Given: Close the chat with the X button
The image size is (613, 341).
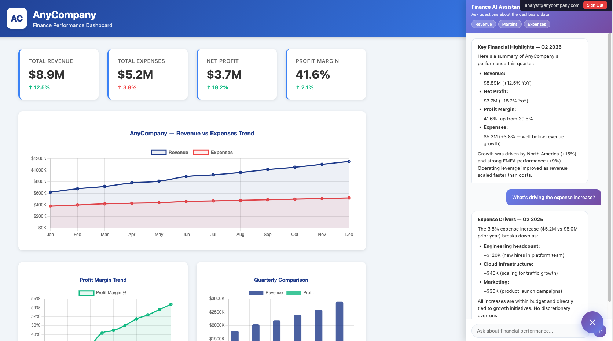Looking at the screenshot, I should [592, 322].
